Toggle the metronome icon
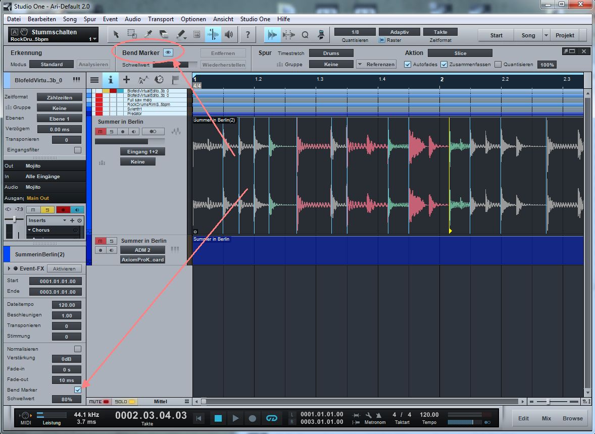This screenshot has height=434, width=595. pos(378,415)
